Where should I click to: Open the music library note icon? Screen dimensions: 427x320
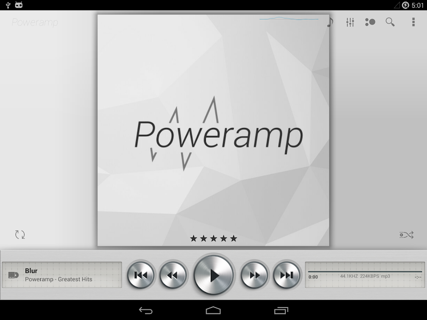click(x=331, y=22)
